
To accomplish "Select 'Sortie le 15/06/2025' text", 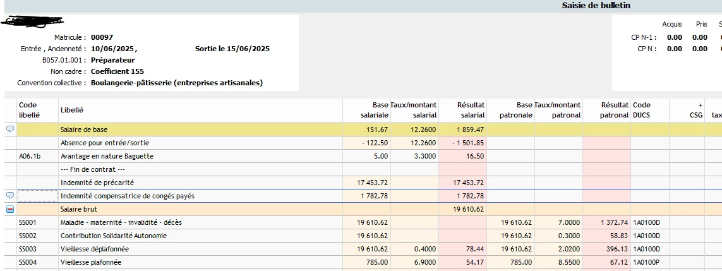I will click(232, 49).
